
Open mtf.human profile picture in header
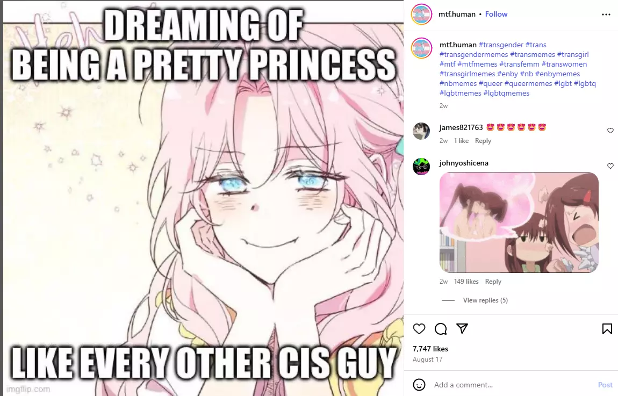pos(421,14)
